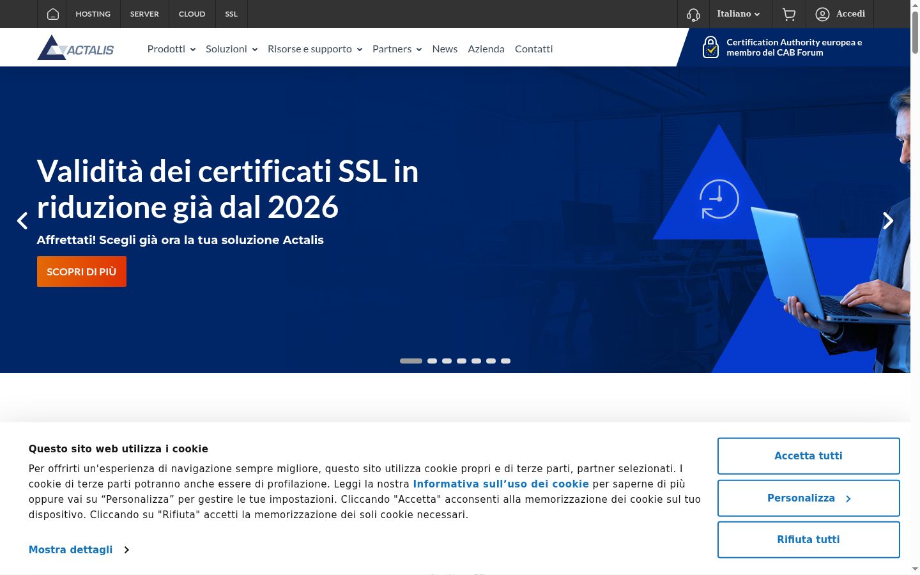Expand the Partners menu
Image resolution: width=920 pixels, height=575 pixels.
pyautogui.click(x=397, y=49)
